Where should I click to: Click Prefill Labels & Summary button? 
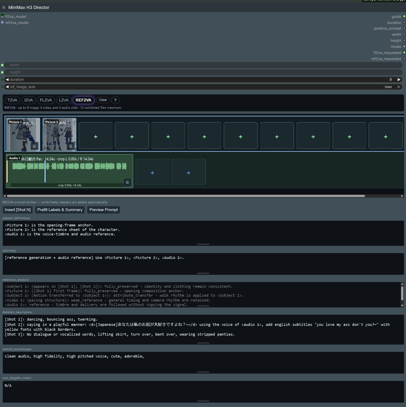click(60, 210)
